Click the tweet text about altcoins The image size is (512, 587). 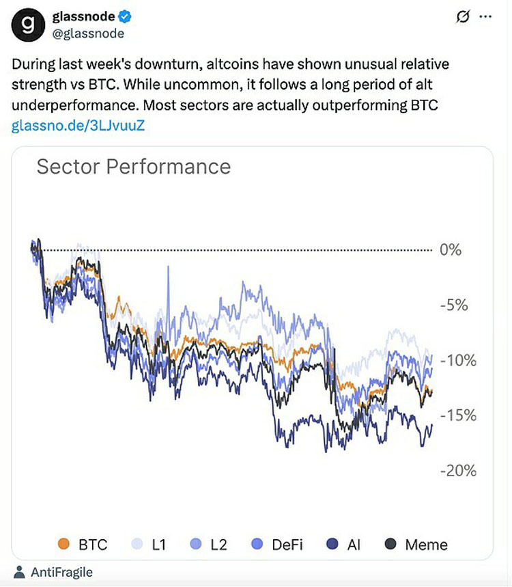click(x=230, y=85)
